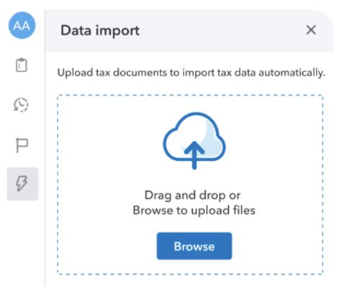This screenshot has width=341, height=287.
Task: Click the cloud upload icon
Action: 194,141
